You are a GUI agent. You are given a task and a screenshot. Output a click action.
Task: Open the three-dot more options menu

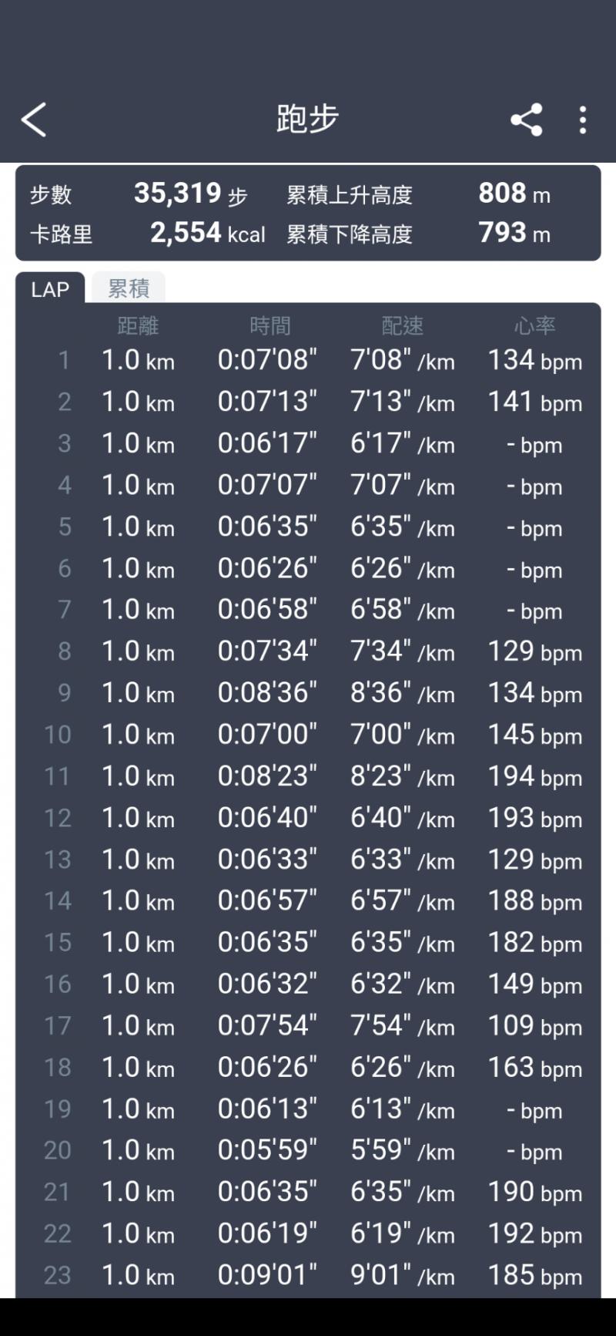point(583,120)
